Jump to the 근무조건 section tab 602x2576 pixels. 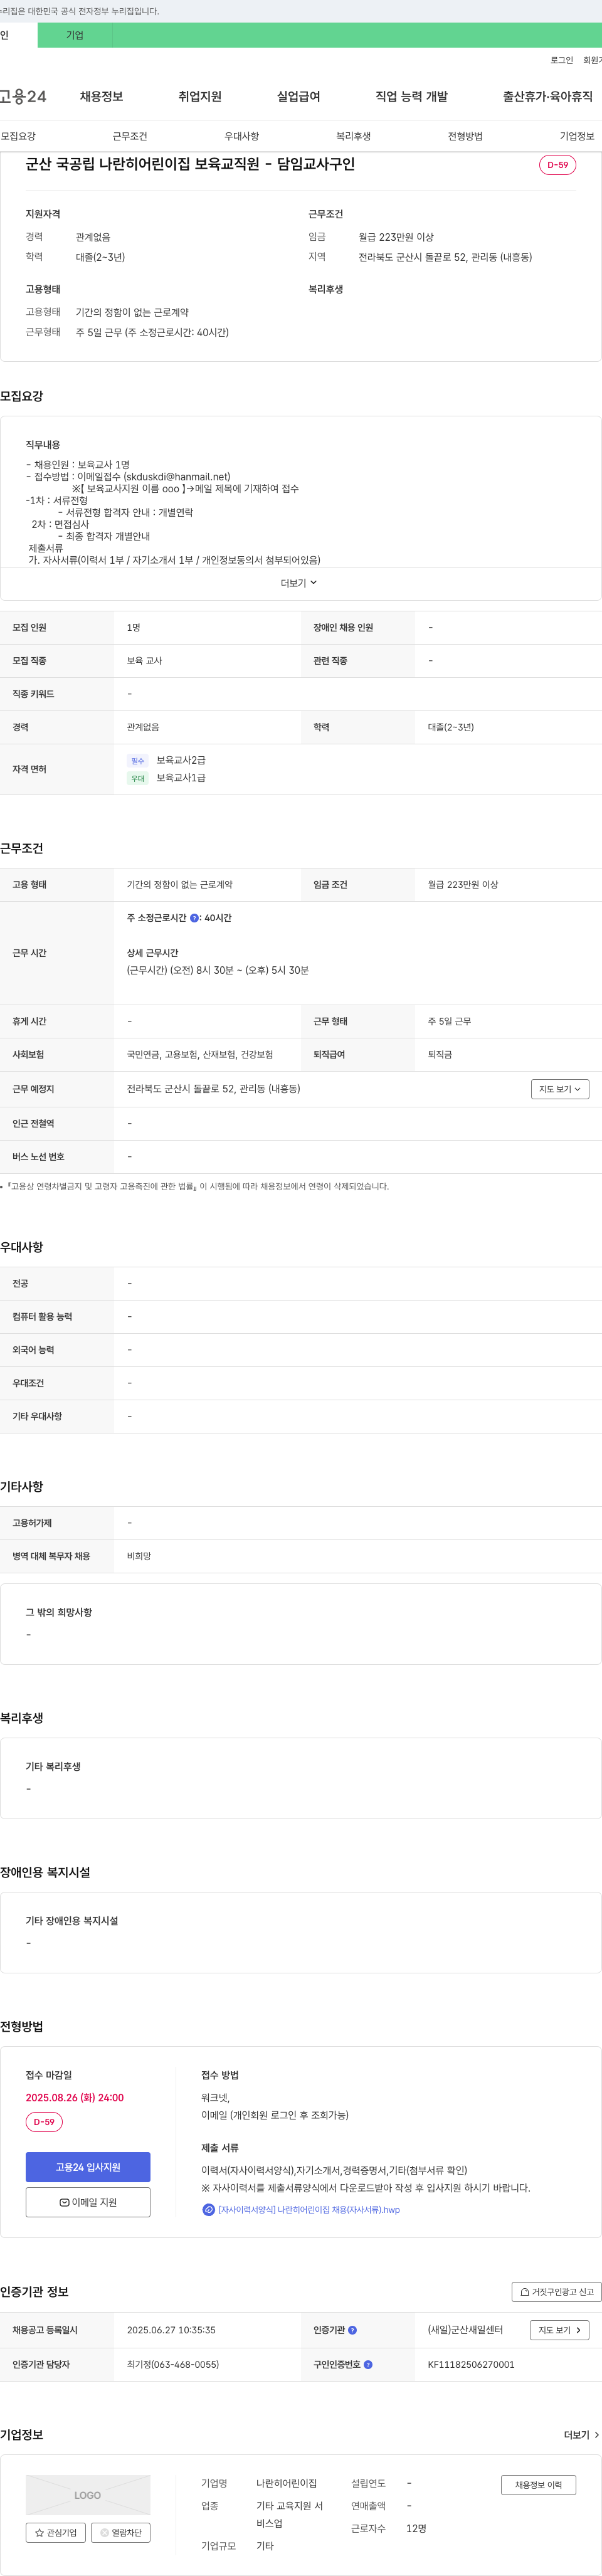click(x=130, y=136)
